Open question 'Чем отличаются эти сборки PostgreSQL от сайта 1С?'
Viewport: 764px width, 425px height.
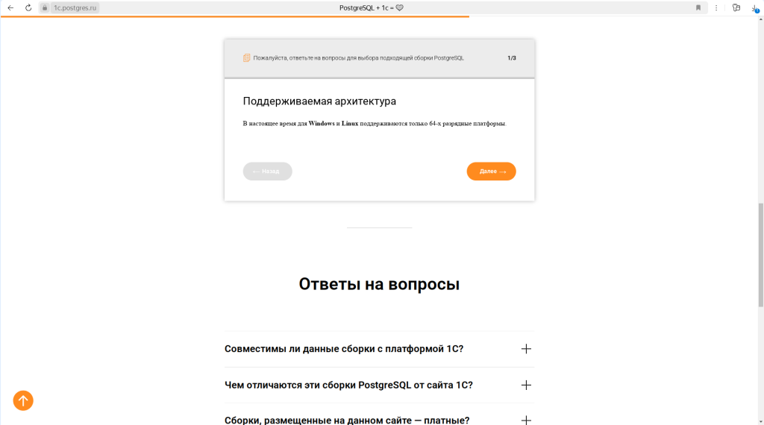tap(348, 385)
